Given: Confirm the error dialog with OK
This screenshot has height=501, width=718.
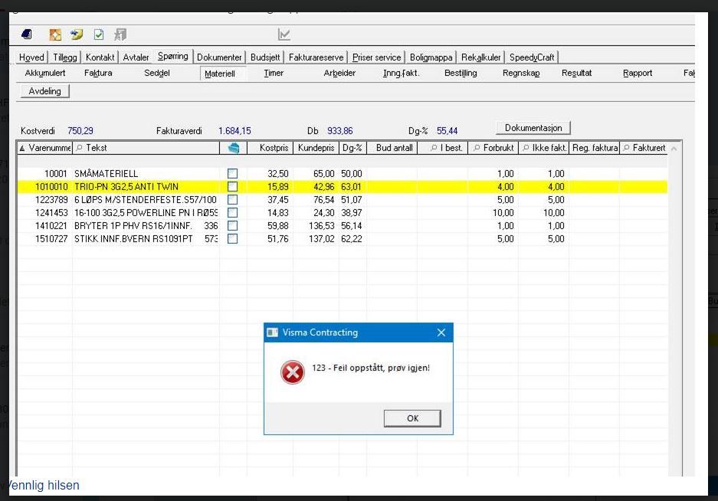Looking at the screenshot, I should (412, 418).
